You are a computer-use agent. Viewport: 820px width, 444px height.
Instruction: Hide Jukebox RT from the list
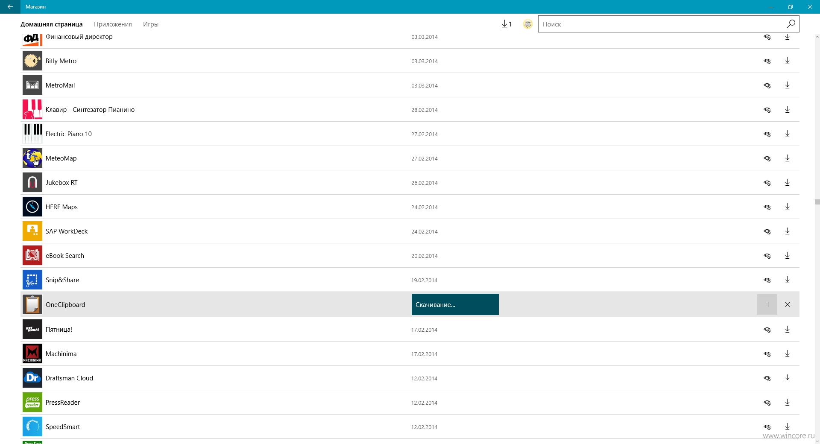tap(767, 183)
